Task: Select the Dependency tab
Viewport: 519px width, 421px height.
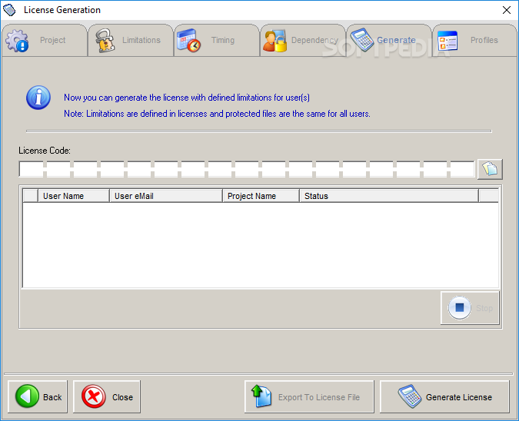Action: [302, 40]
